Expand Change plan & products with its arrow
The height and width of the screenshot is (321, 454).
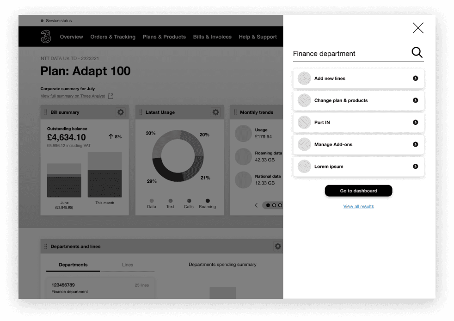[415, 100]
